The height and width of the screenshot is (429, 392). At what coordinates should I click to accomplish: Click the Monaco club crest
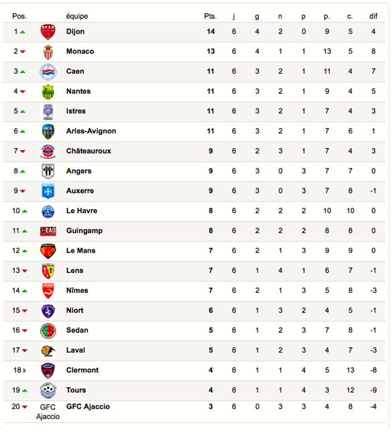pyautogui.click(x=48, y=52)
